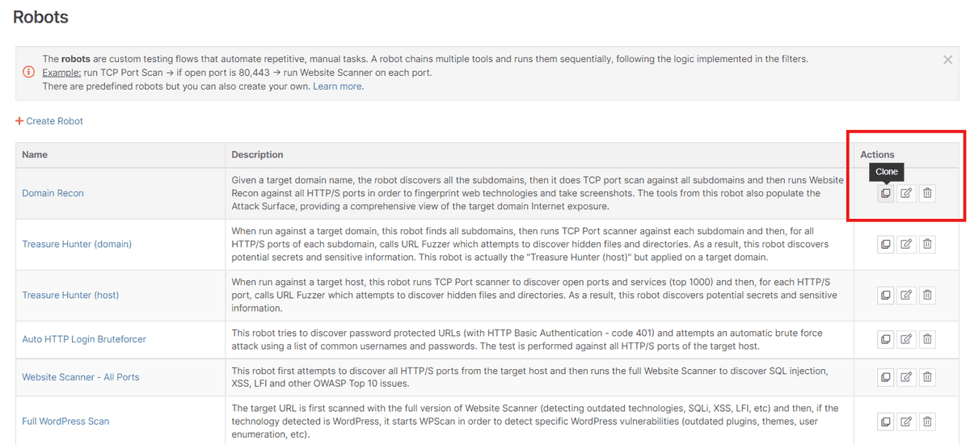The width and height of the screenshot is (970, 445).
Task: Clone the Domain Recon robot
Action: [x=886, y=193]
